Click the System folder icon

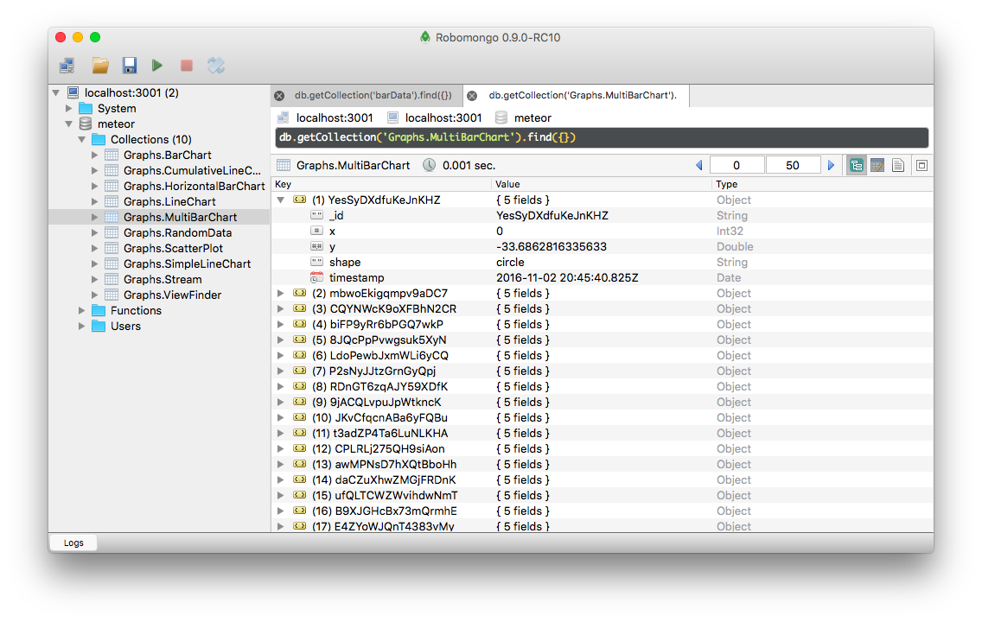86,108
